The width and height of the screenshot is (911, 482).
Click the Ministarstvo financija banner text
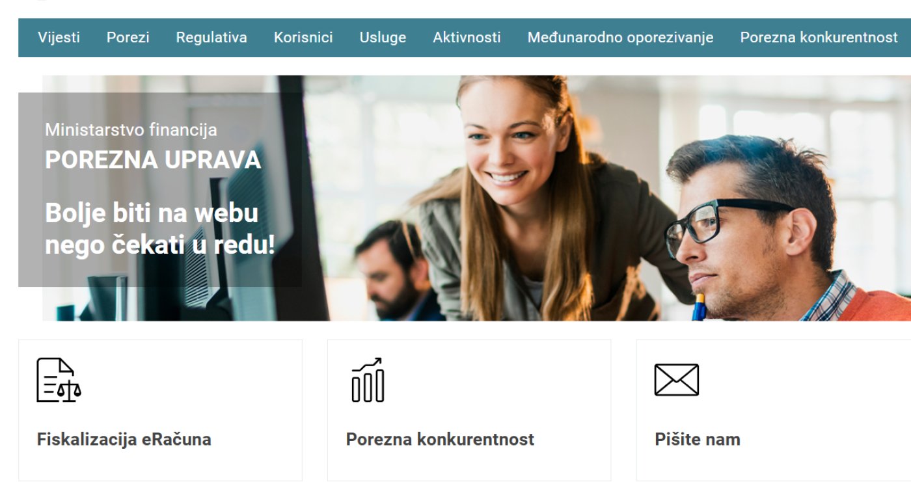[x=131, y=130]
